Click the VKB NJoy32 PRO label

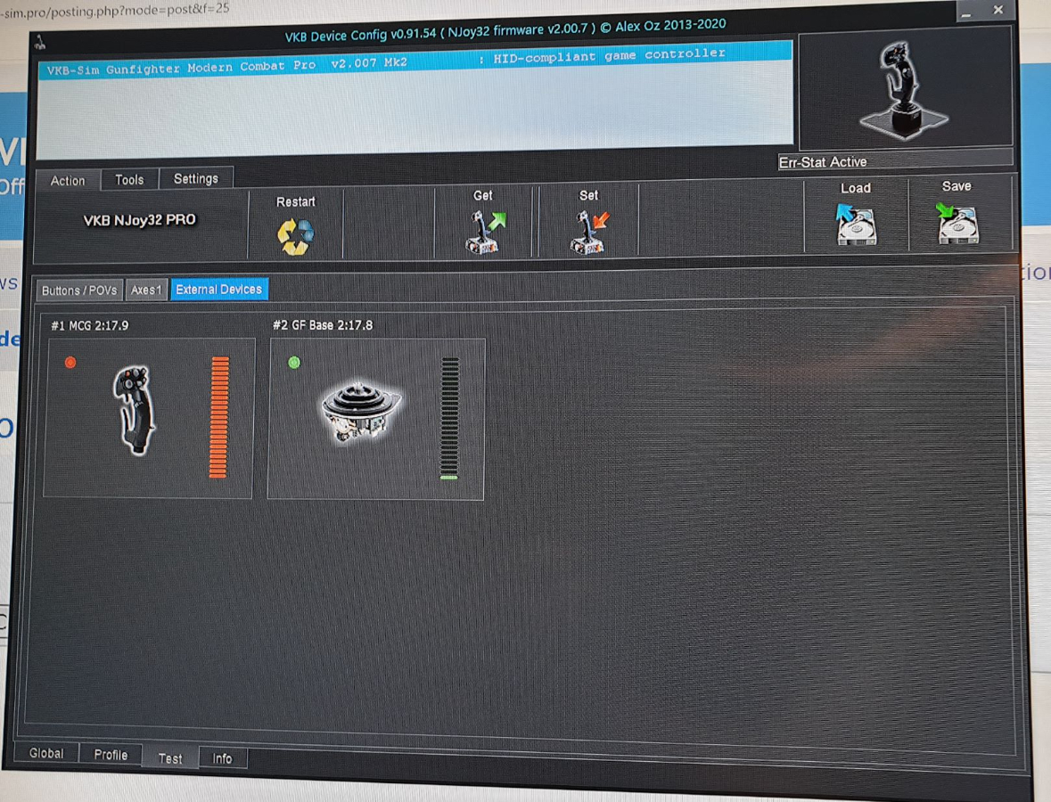coord(139,220)
